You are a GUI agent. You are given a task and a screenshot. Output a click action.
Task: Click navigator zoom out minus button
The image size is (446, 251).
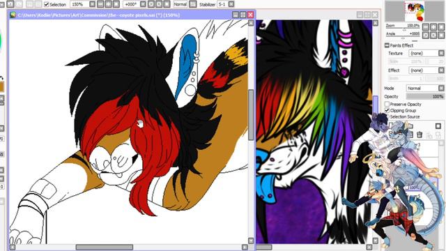pyautogui.click(x=426, y=27)
